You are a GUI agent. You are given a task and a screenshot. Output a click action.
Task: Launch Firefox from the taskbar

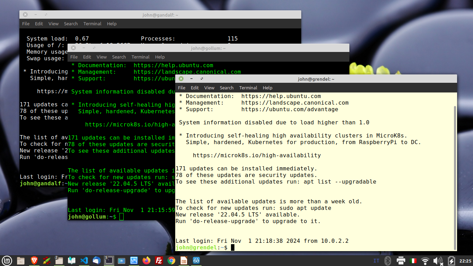pyautogui.click(x=146, y=260)
